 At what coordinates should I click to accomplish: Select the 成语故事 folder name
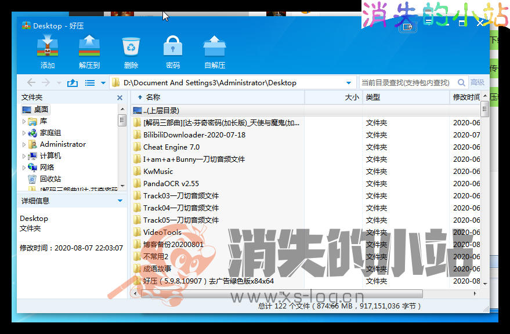[x=157, y=268]
